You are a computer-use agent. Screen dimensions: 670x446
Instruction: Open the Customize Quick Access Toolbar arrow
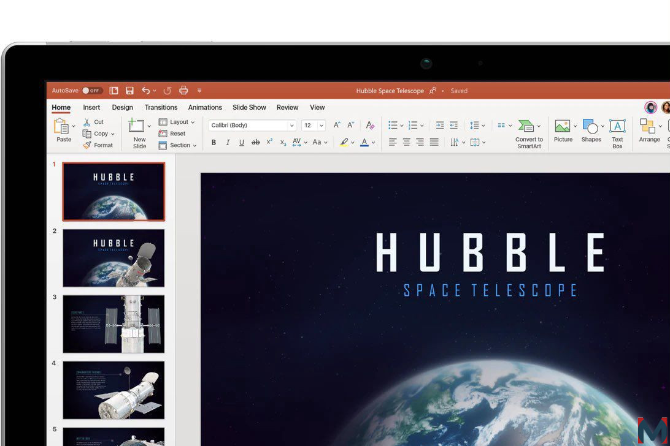[199, 91]
